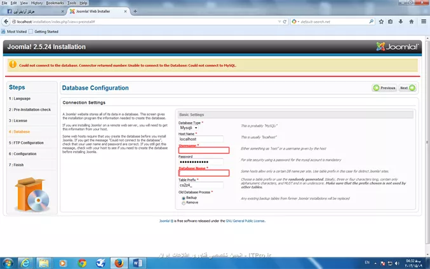
Task: Select the Remove radio button
Action: (184, 203)
